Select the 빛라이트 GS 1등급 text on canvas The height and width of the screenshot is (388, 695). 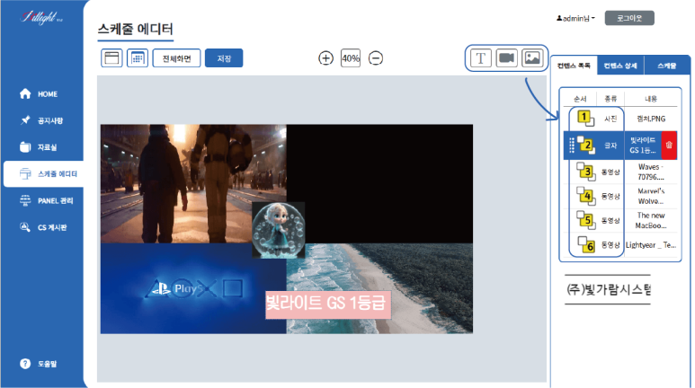coord(328,304)
